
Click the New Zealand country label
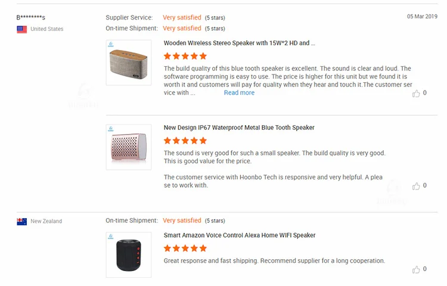point(46,222)
